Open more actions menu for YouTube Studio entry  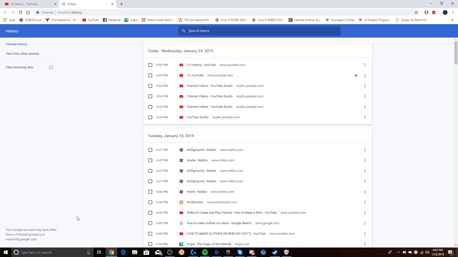coord(365,117)
